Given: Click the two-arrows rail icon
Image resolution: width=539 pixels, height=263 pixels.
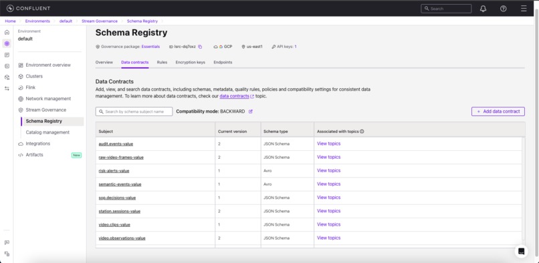Looking at the screenshot, I should click(7, 89).
